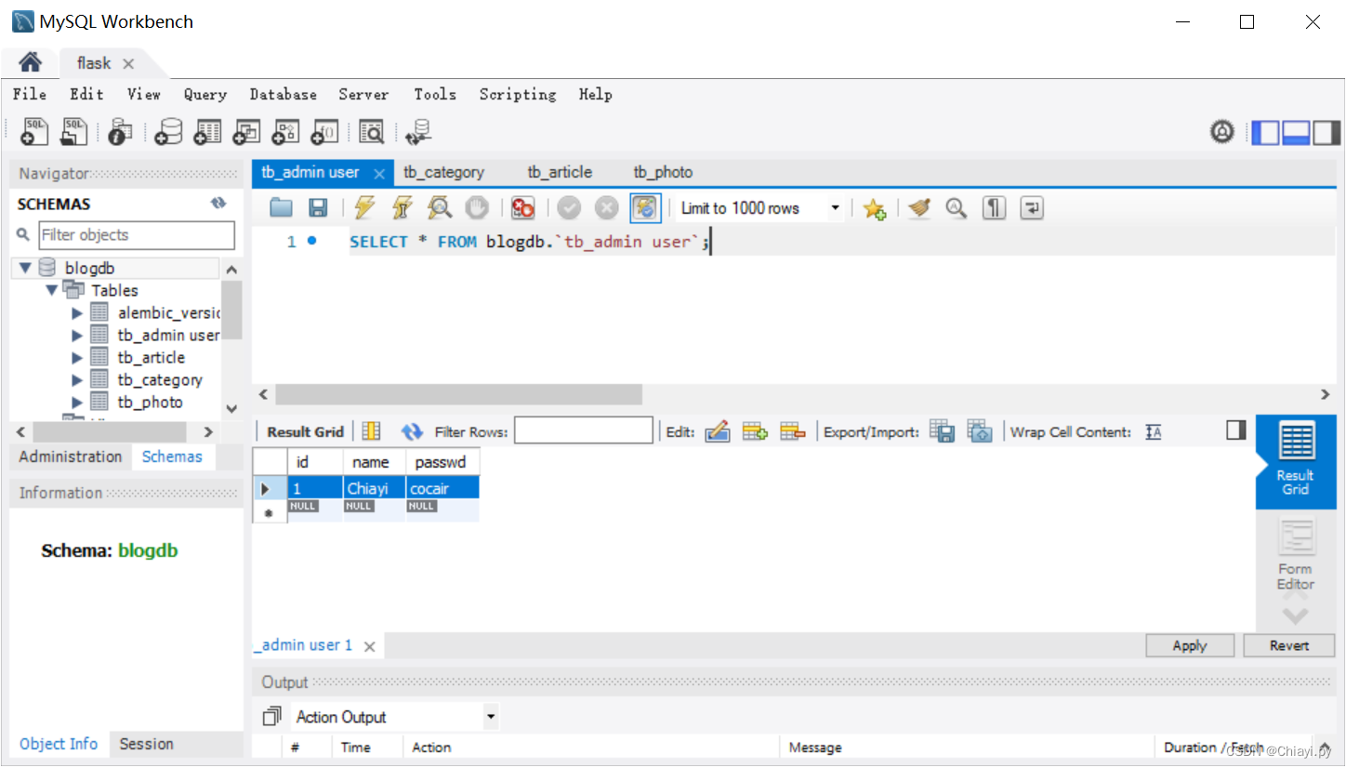The height and width of the screenshot is (767, 1346).
Task: Open Limit to 1000 rows dropdown
Action: 835,208
